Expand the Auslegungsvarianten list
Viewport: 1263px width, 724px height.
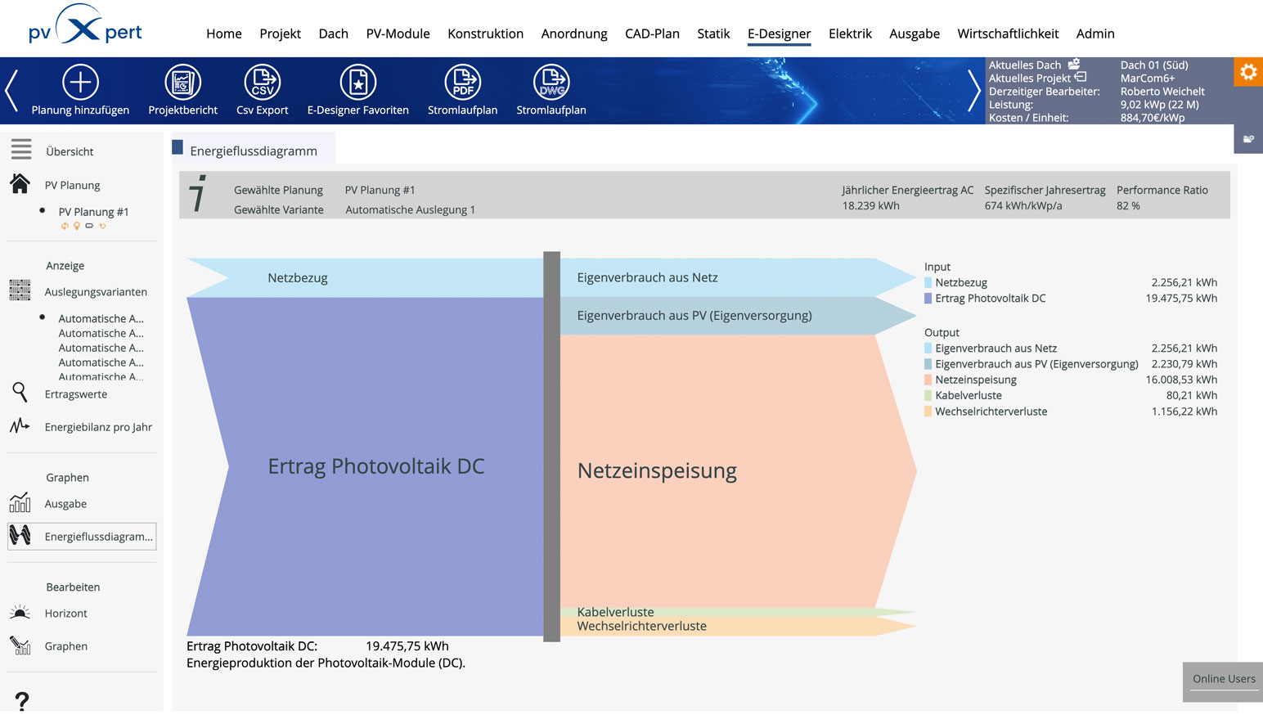click(96, 292)
